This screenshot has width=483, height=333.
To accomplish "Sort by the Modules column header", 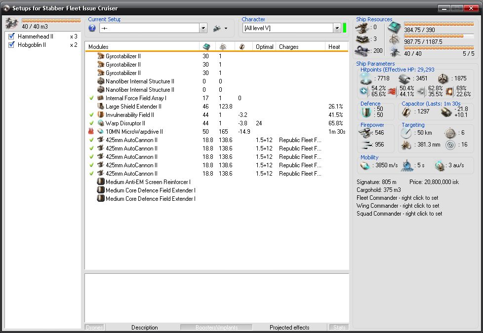I will click(142, 47).
